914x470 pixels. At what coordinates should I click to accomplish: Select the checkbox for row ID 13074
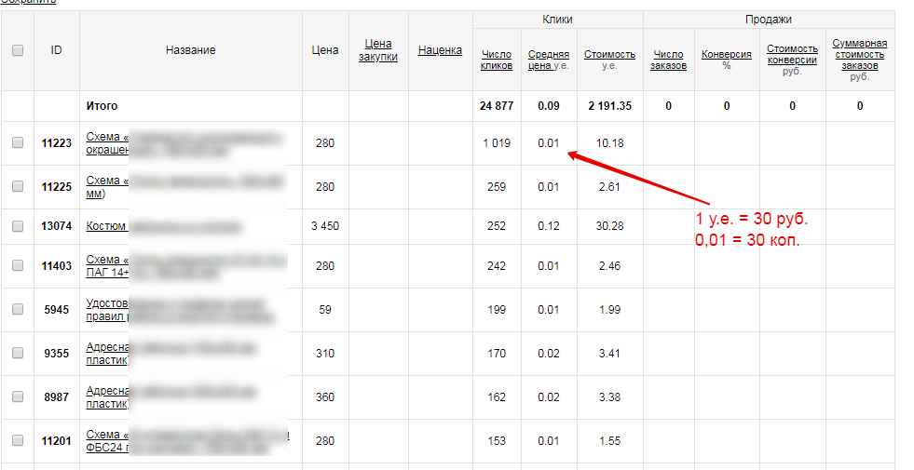(18, 226)
